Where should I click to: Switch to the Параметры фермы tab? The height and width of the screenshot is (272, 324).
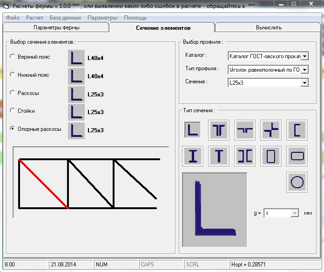56,27
